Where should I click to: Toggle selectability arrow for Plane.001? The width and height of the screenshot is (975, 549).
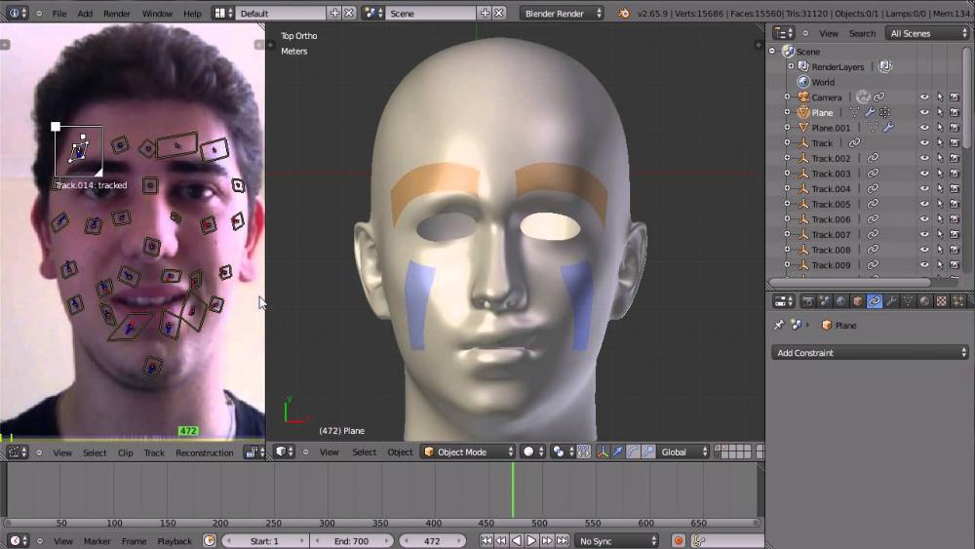(x=940, y=128)
